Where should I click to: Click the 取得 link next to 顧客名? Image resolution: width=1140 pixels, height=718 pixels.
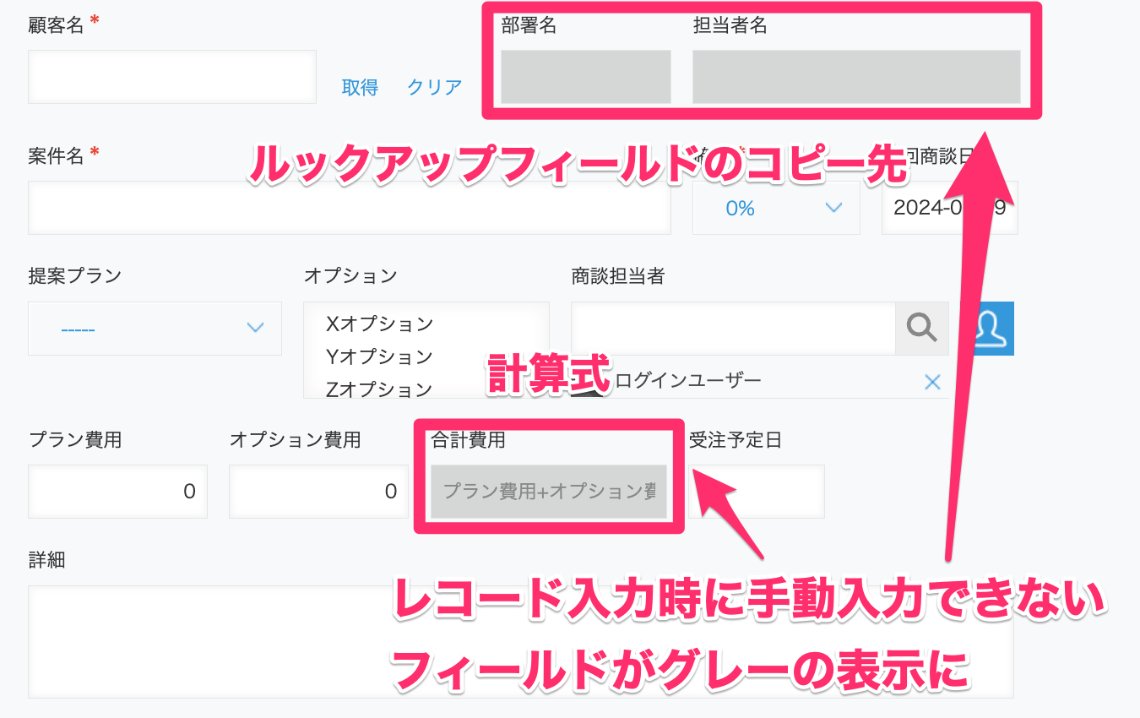tap(360, 87)
